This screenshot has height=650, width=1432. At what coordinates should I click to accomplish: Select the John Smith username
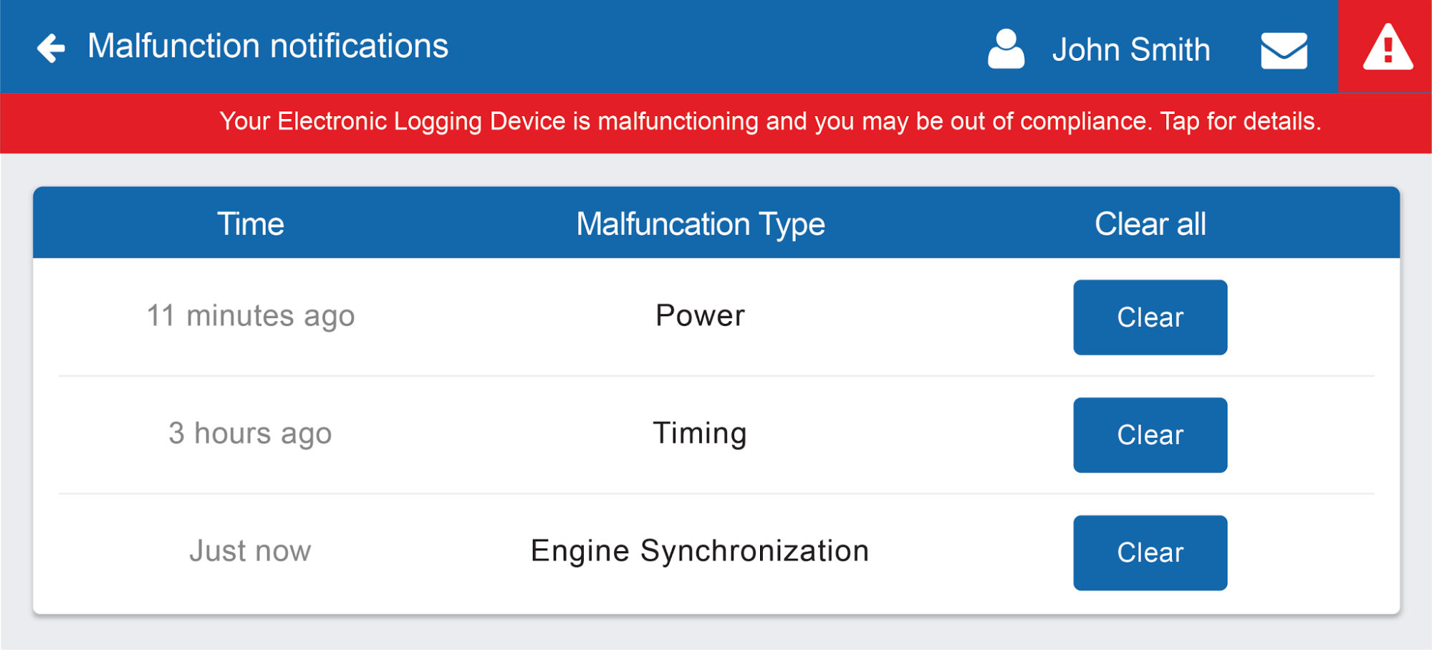point(1130,50)
